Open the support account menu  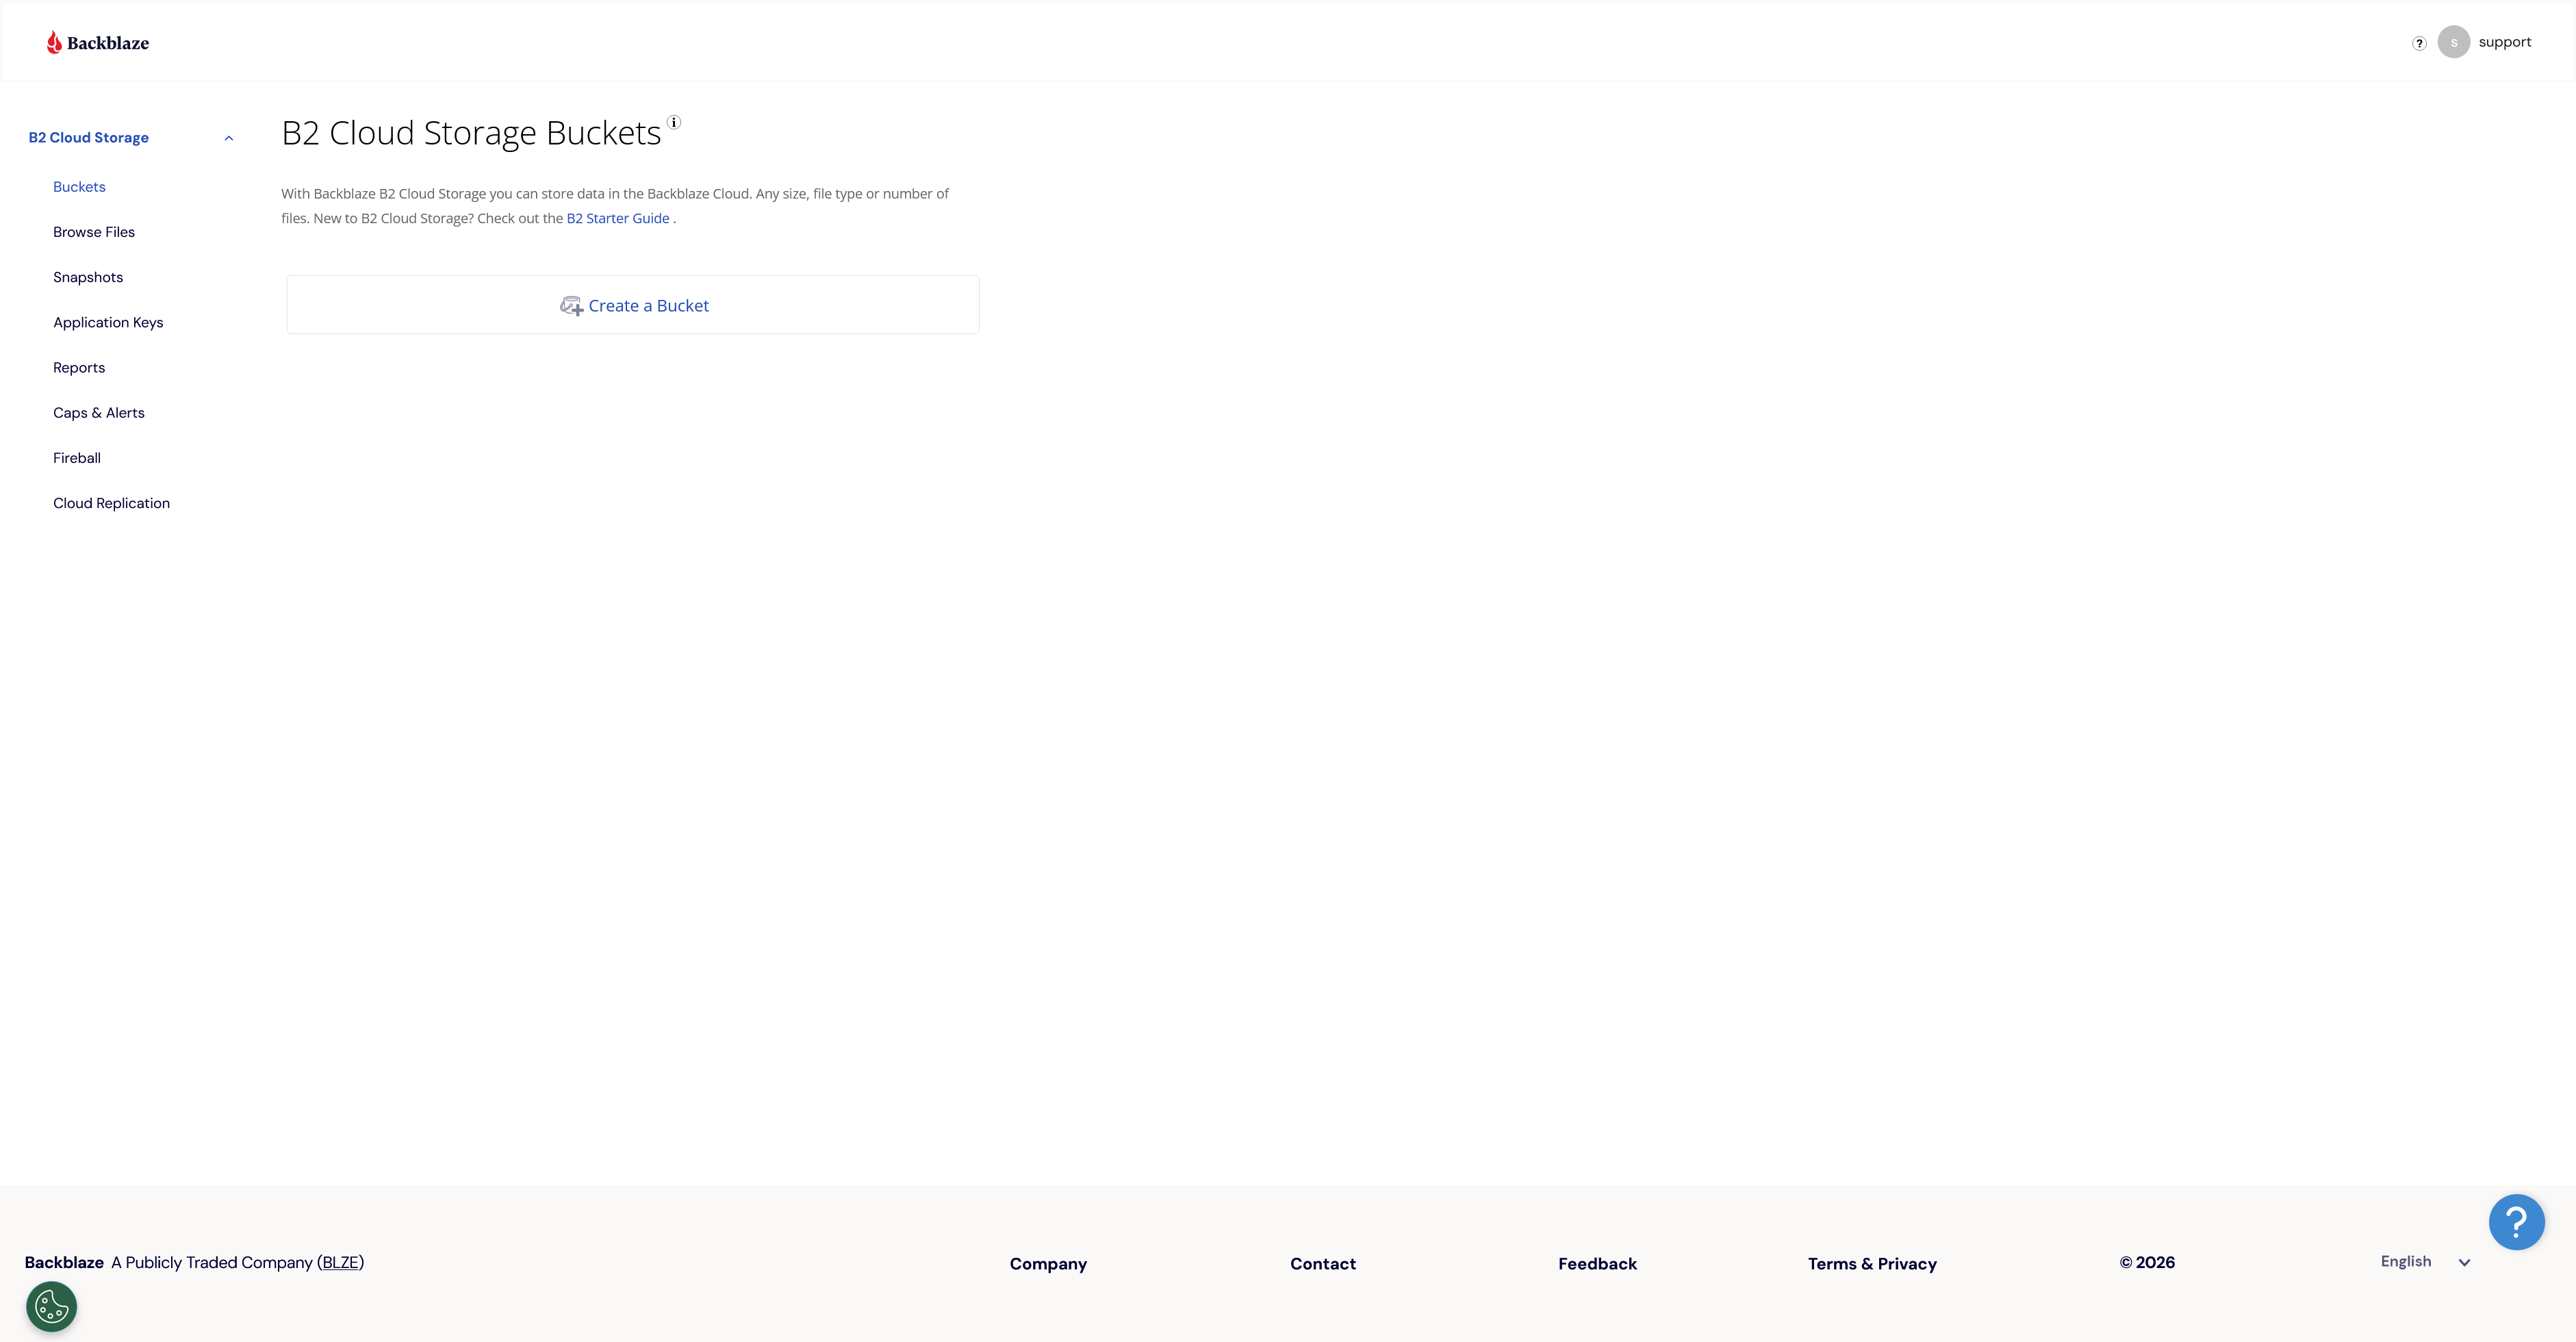coord(2504,42)
